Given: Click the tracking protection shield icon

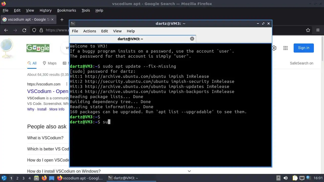Looking at the screenshot, I should click(34, 30).
